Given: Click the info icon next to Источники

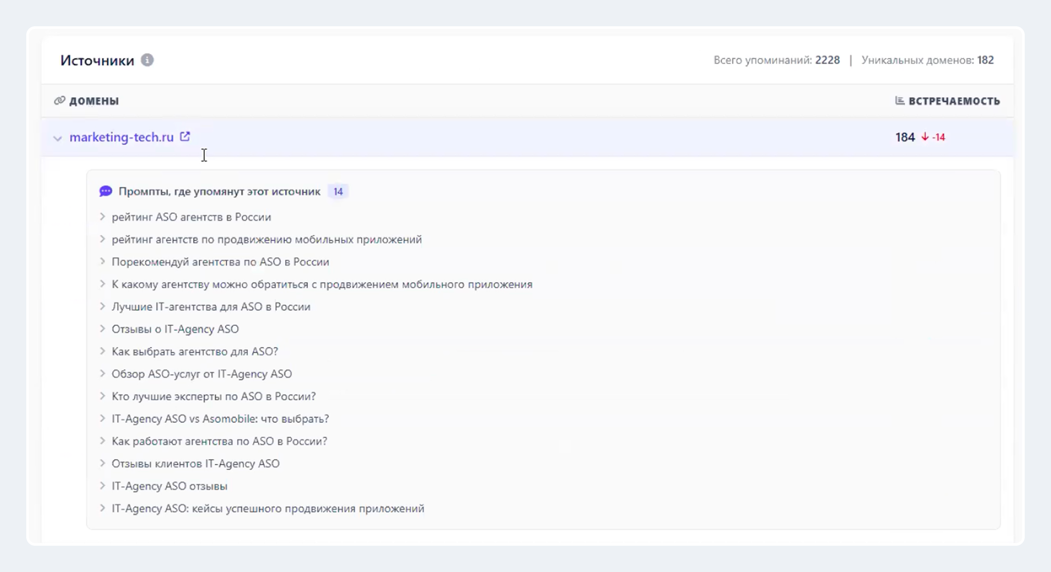Looking at the screenshot, I should pyautogui.click(x=147, y=60).
